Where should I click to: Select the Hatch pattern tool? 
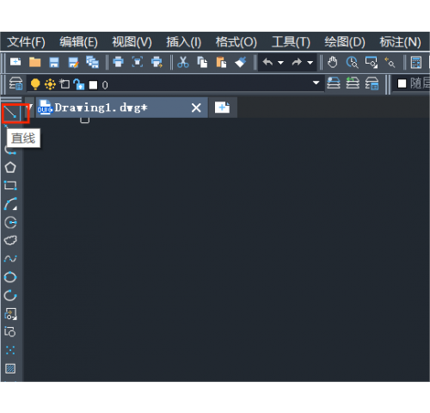pos(10,368)
